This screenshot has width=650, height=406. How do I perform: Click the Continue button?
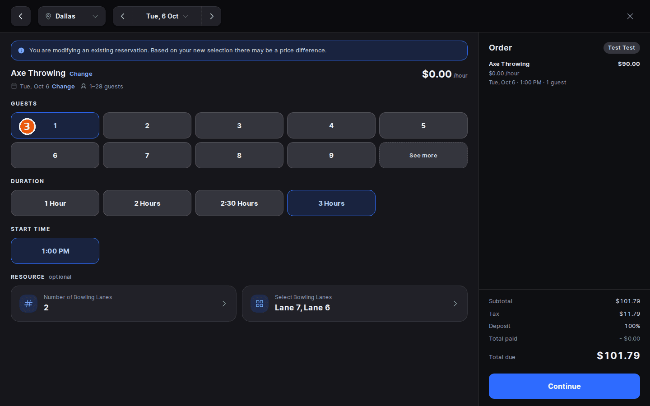point(564,386)
